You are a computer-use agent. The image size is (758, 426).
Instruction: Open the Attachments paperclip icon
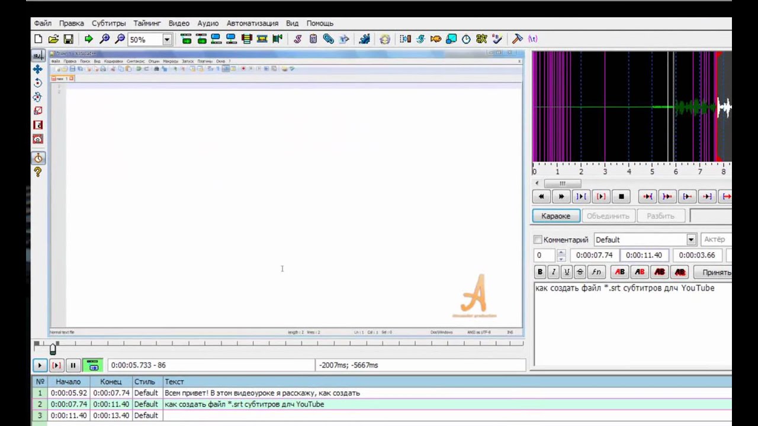pos(328,39)
